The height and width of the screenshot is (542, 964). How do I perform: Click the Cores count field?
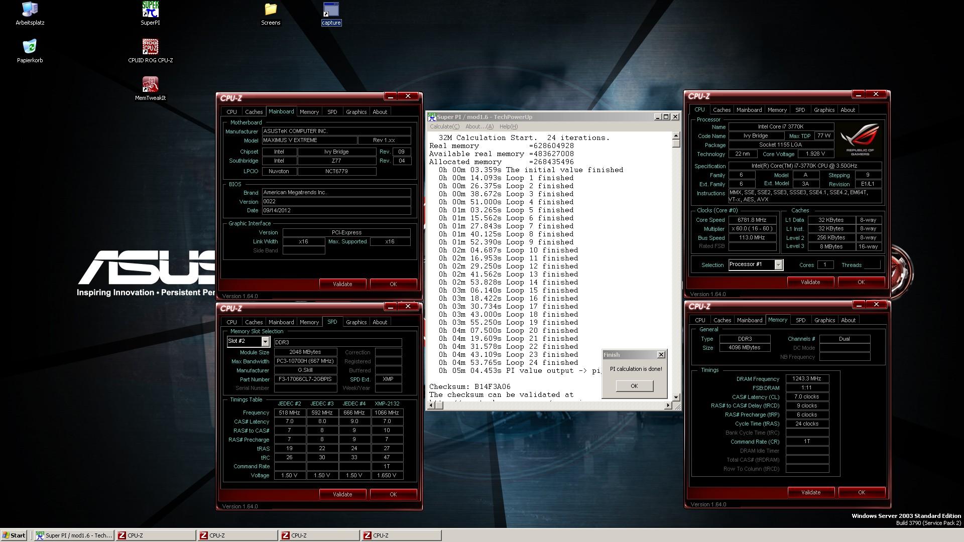pos(825,265)
